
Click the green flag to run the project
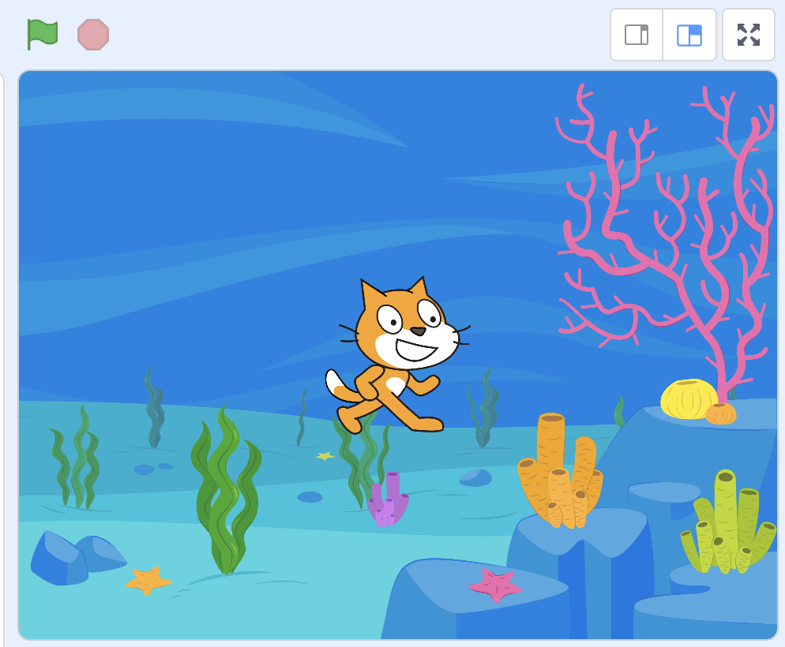pos(43,35)
